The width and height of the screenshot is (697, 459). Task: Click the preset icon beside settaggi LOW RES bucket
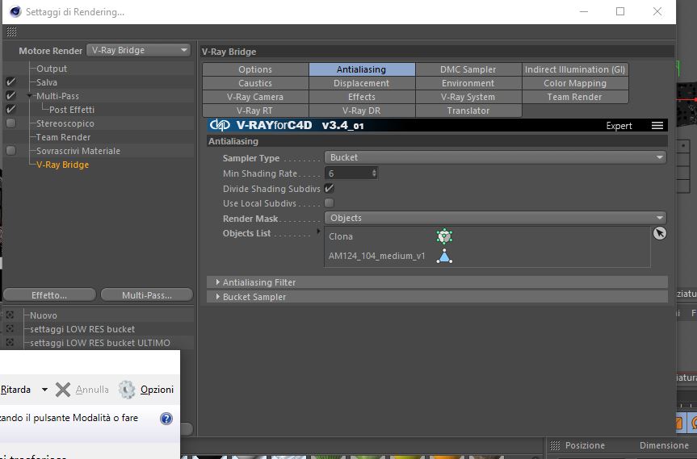pyautogui.click(x=10, y=329)
